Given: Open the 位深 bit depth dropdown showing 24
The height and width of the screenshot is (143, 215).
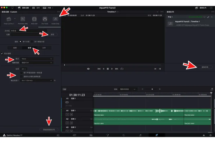Looking at the screenshot, I should (x=24, y=69).
